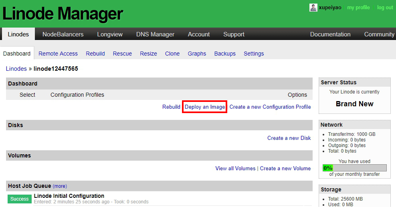396x207 pixels.
Task: Click the Configuration Profiles column header
Action: 77,95
